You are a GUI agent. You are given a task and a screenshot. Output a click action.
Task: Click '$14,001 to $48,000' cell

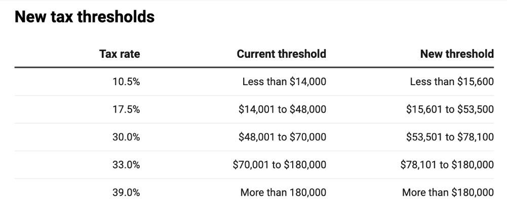coord(282,110)
